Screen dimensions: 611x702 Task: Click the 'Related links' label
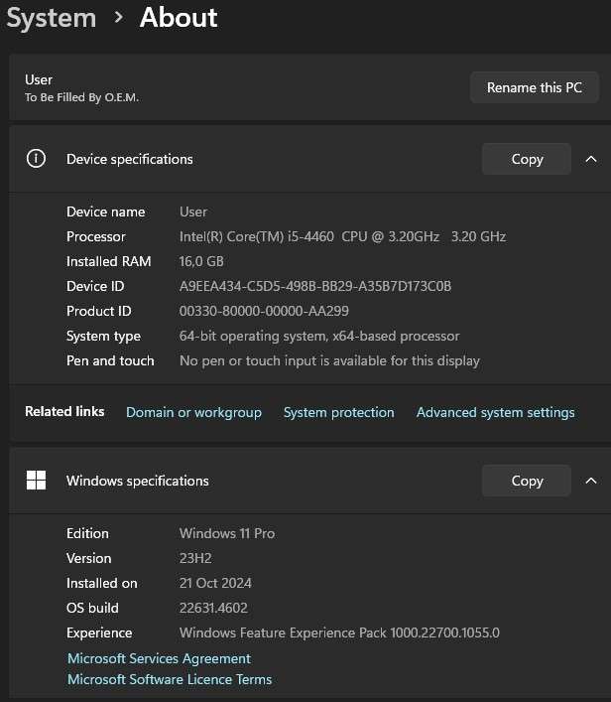click(x=64, y=411)
